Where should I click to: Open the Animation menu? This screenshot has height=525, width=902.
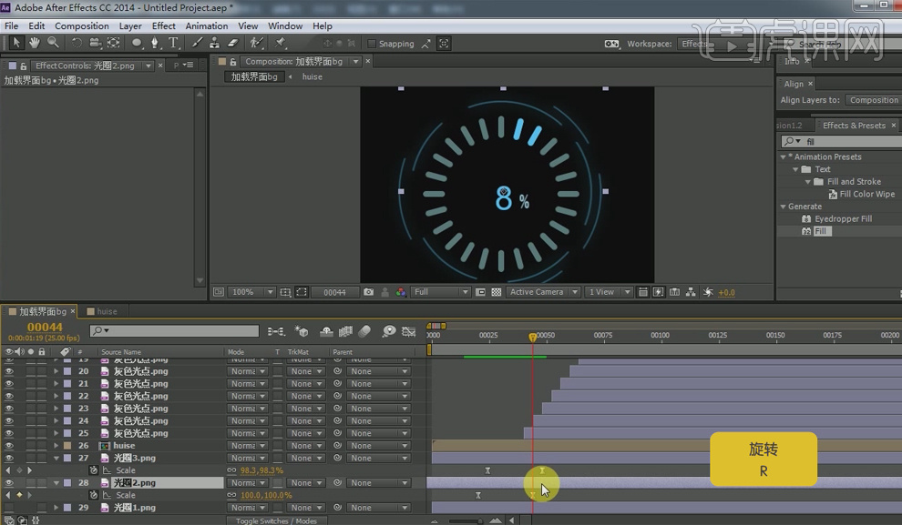[x=207, y=25]
